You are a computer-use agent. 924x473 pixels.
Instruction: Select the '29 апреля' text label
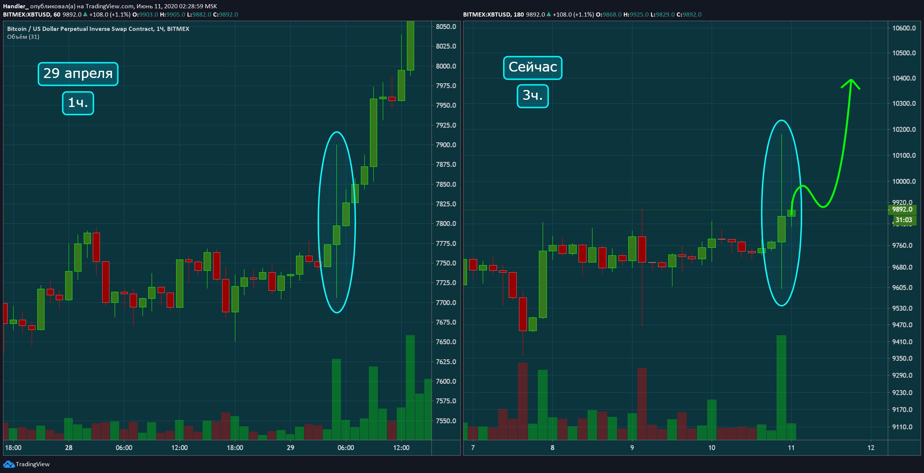coord(78,73)
